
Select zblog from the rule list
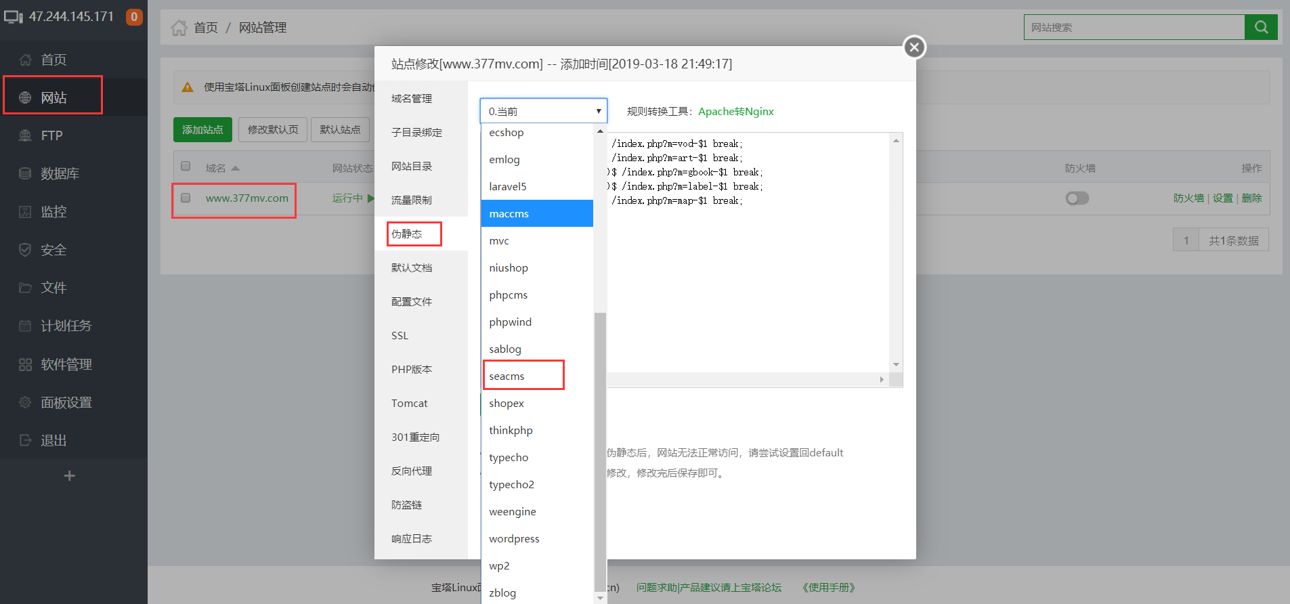point(537,592)
